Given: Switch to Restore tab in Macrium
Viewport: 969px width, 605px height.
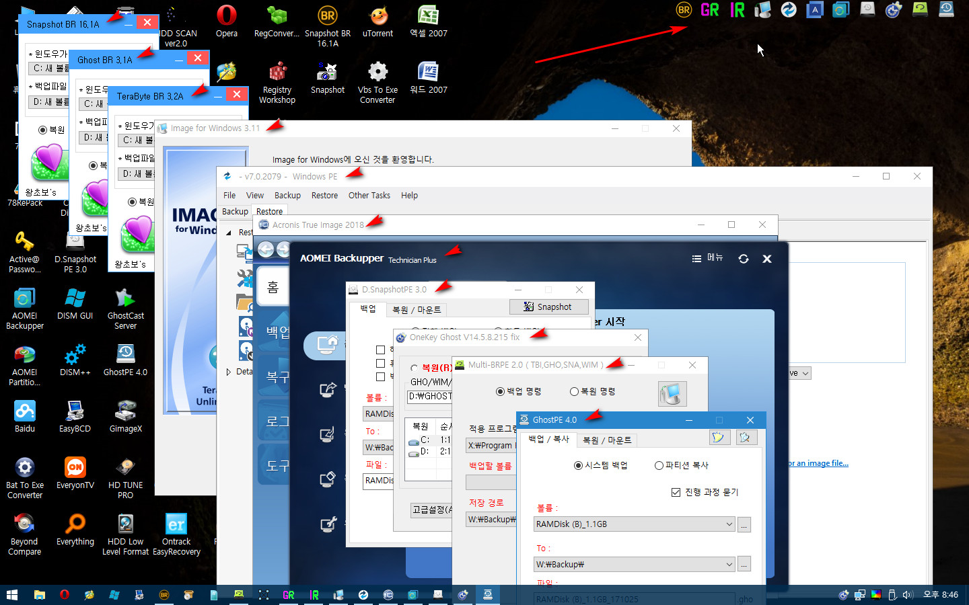Looking at the screenshot, I should point(269,211).
